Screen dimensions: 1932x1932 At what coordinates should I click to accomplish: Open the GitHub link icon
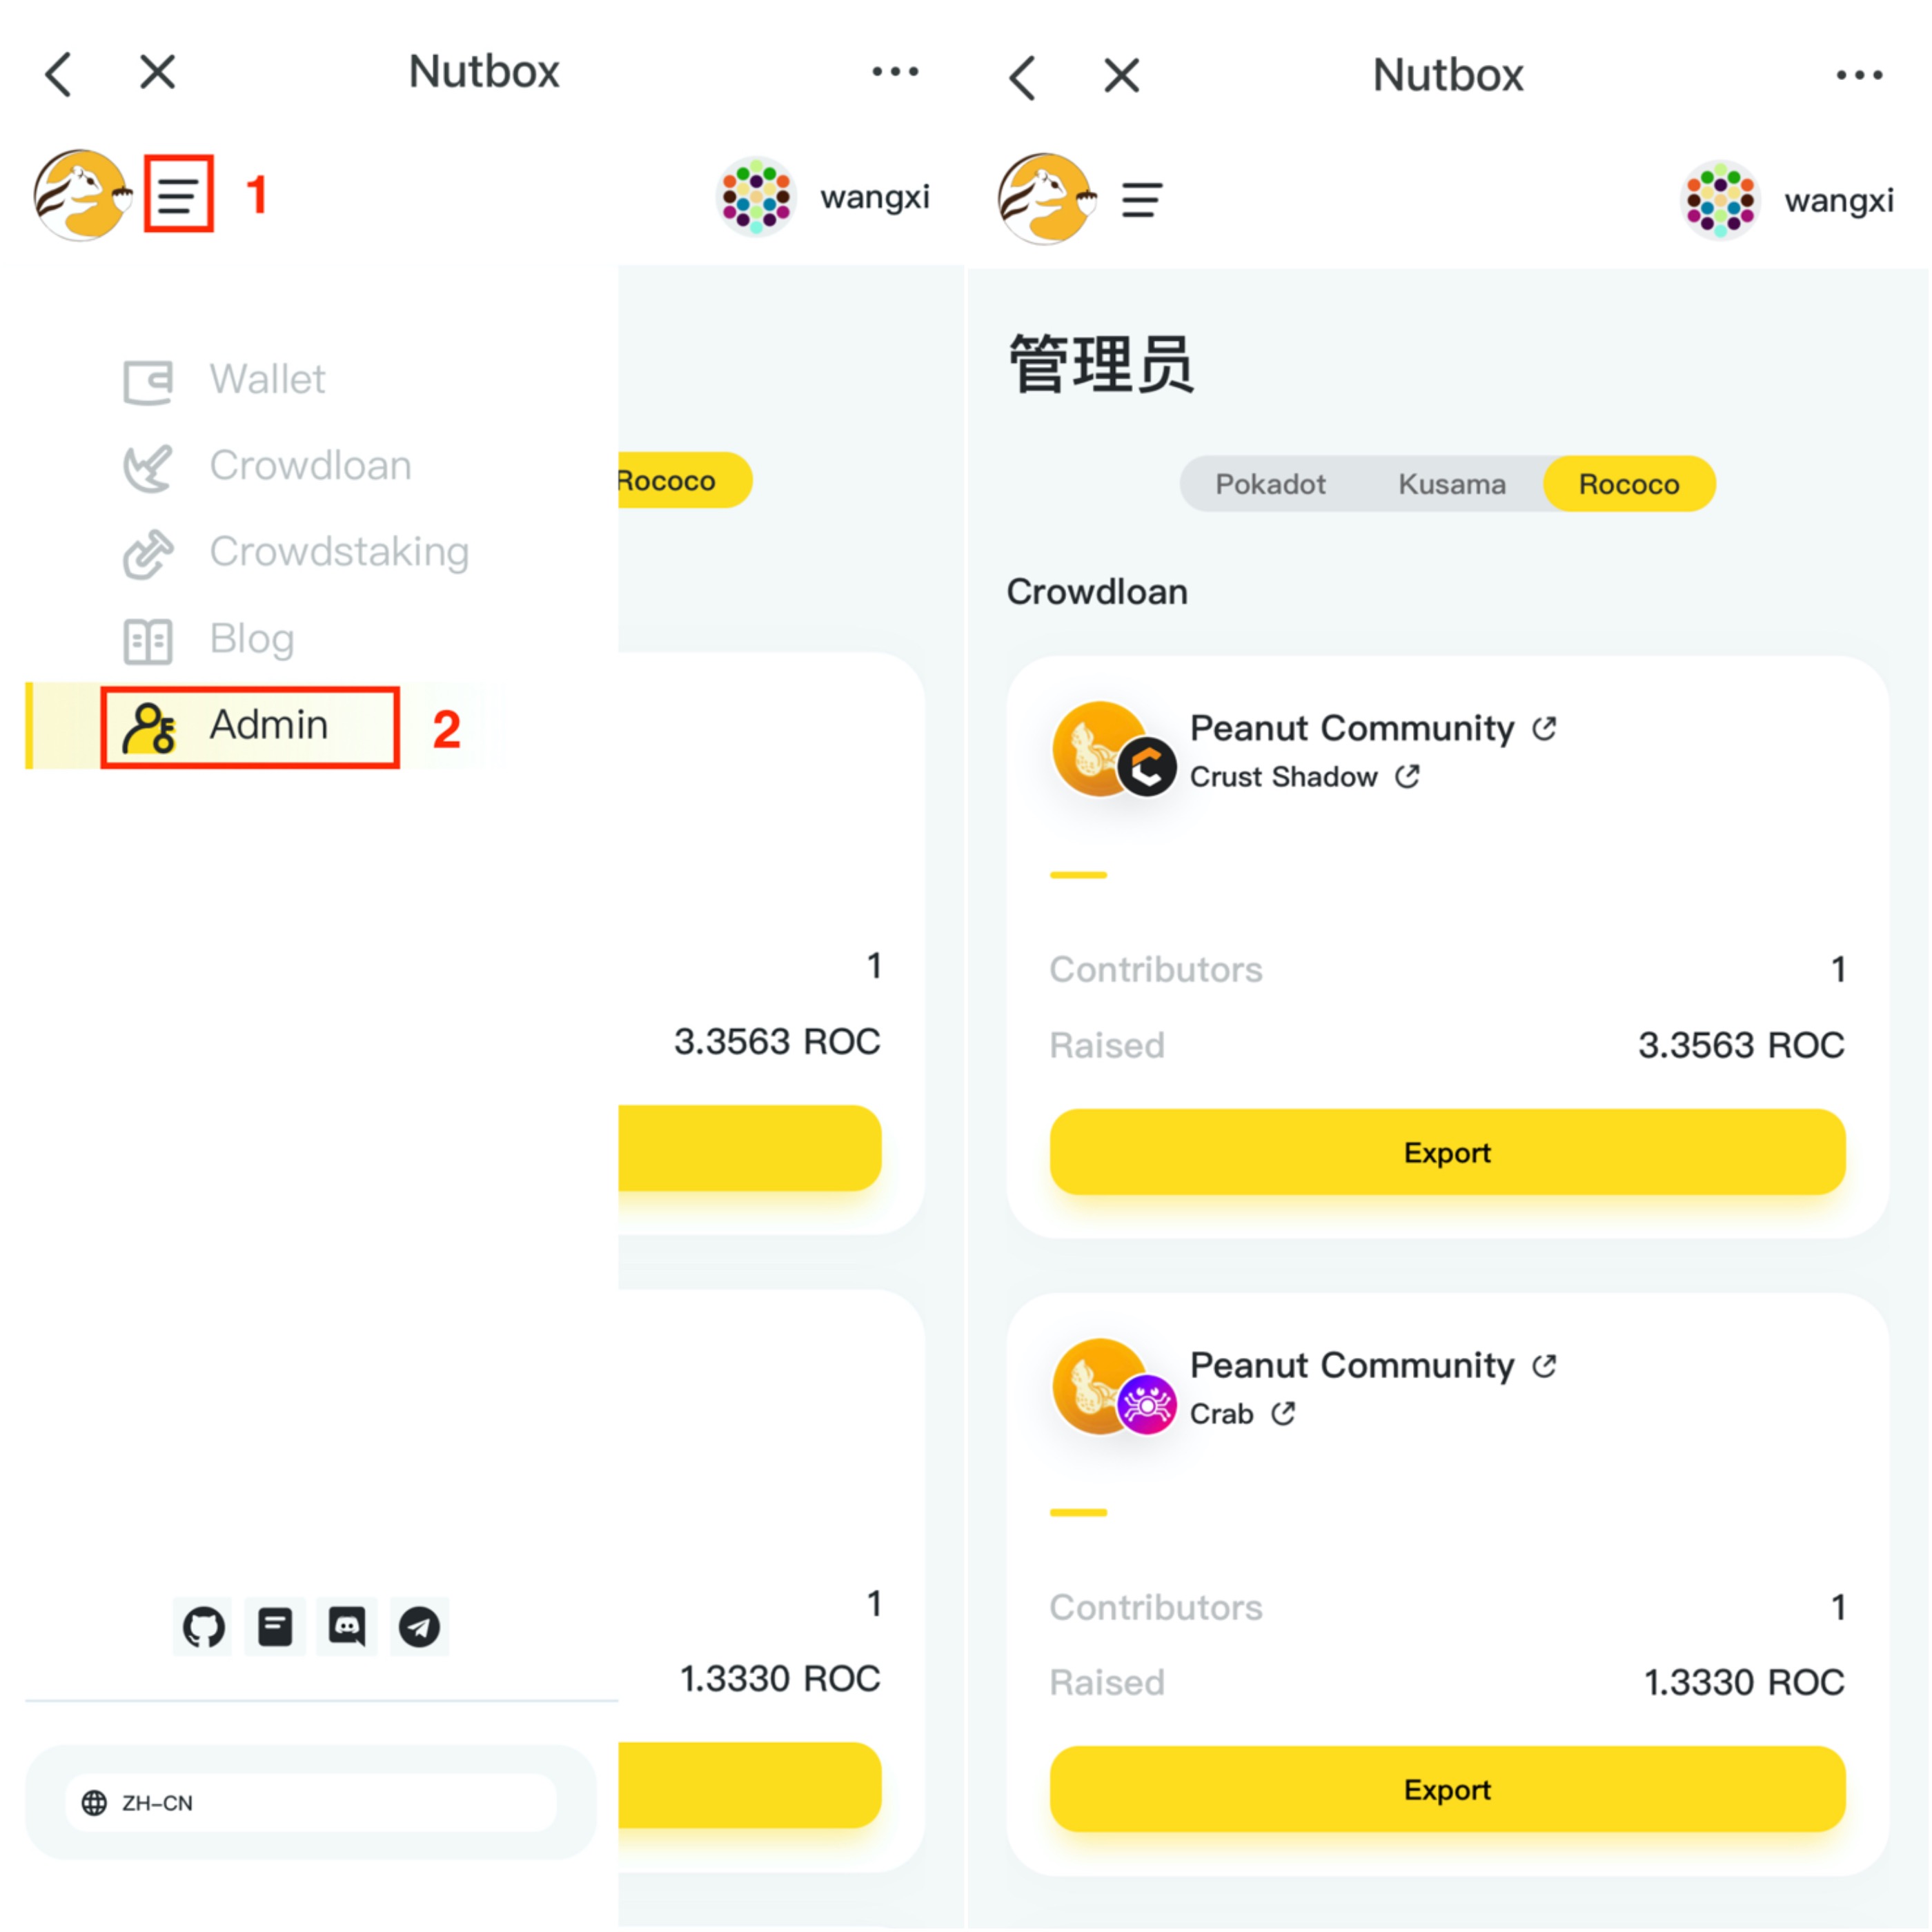pyautogui.click(x=203, y=1627)
